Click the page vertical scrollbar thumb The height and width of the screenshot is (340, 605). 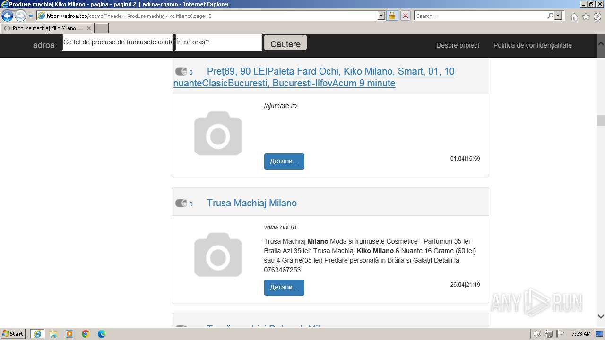tap(601, 120)
